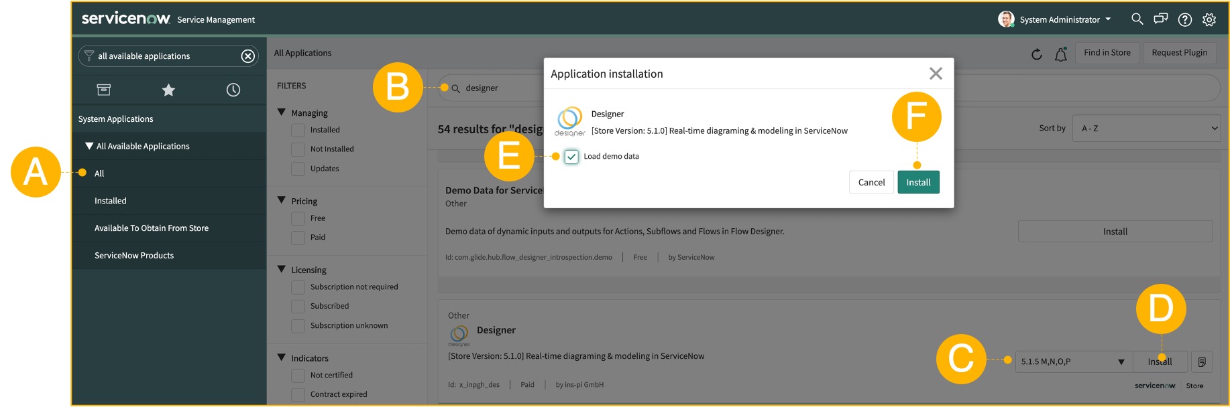Image resolution: width=1230 pixels, height=407 pixels.
Task: Check the Free pricing filter
Action: (298, 218)
